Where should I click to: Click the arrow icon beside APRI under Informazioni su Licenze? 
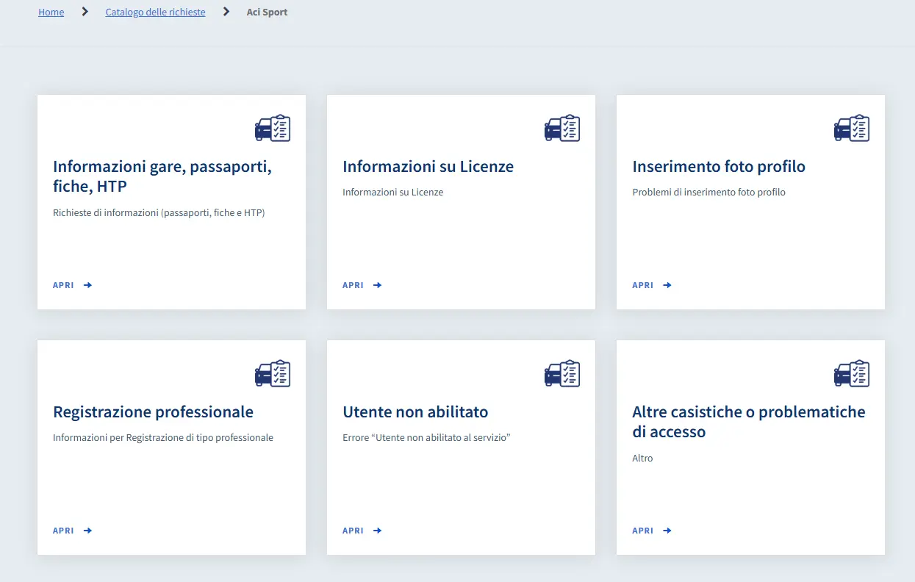378,285
